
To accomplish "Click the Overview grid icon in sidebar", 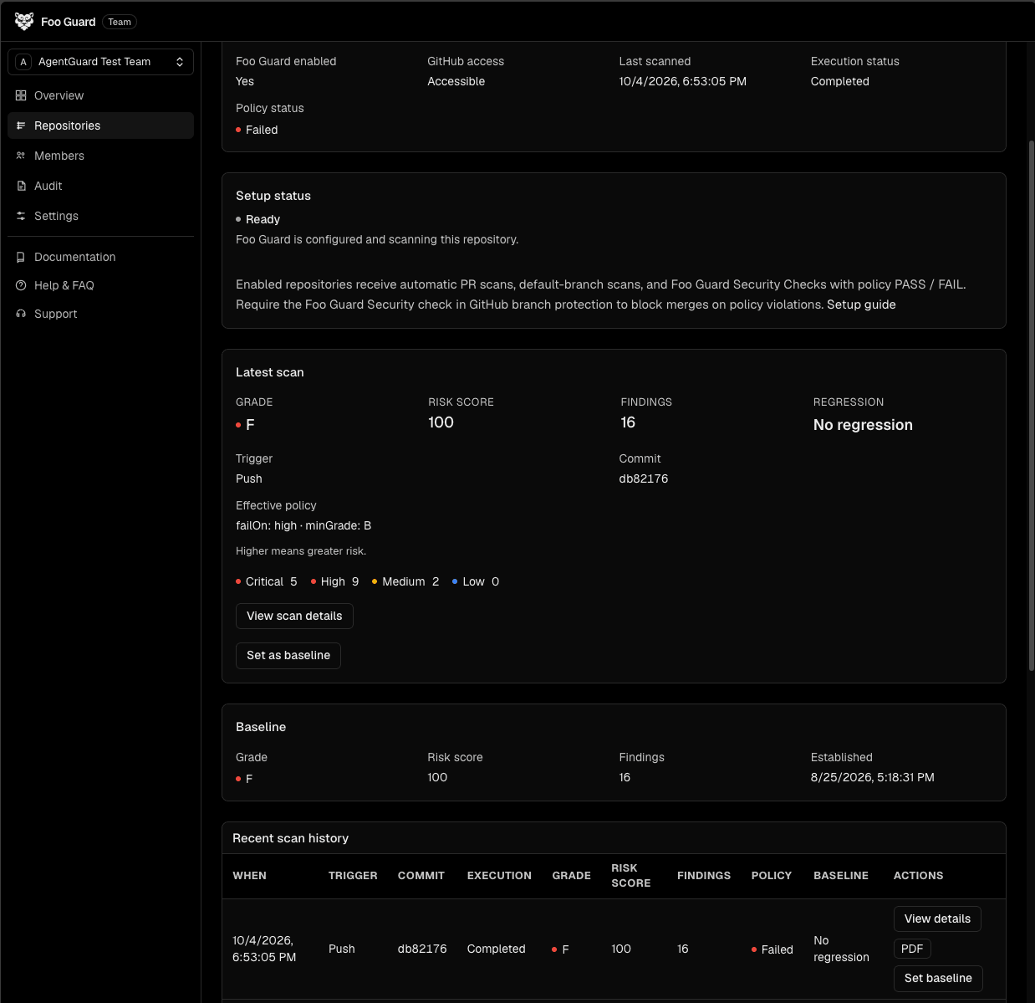I will (21, 95).
